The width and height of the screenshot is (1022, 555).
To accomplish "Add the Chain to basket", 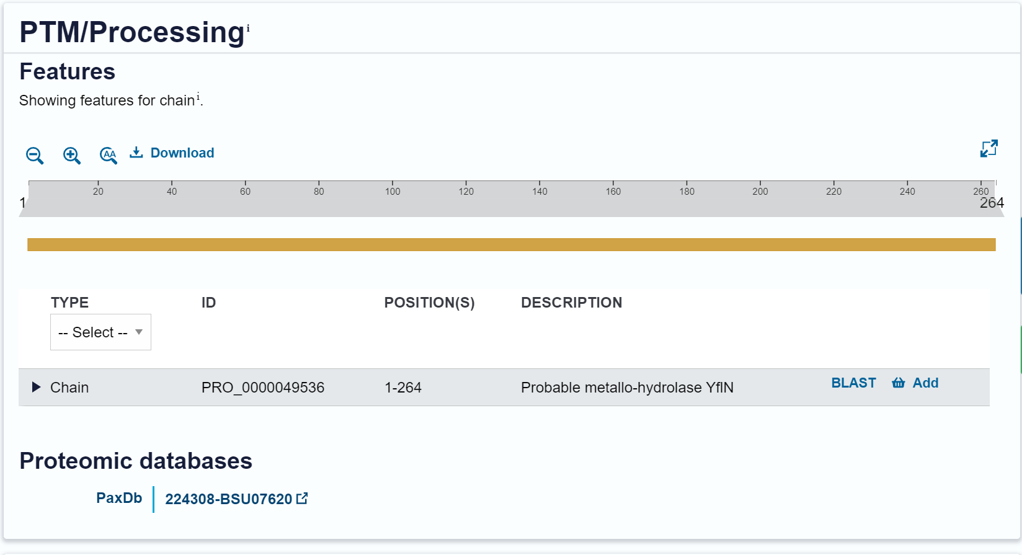I will [x=915, y=383].
